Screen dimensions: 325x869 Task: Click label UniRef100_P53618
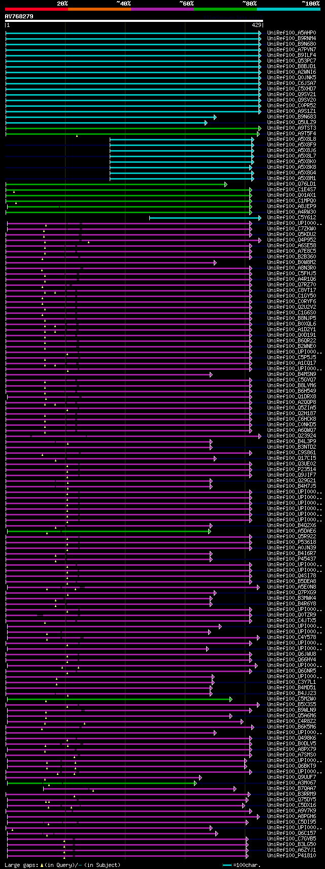[291, 542]
